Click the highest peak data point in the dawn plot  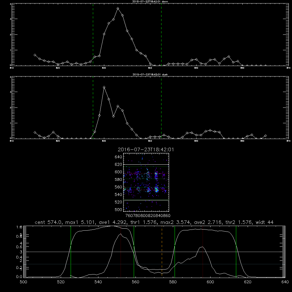tap(118, 8)
